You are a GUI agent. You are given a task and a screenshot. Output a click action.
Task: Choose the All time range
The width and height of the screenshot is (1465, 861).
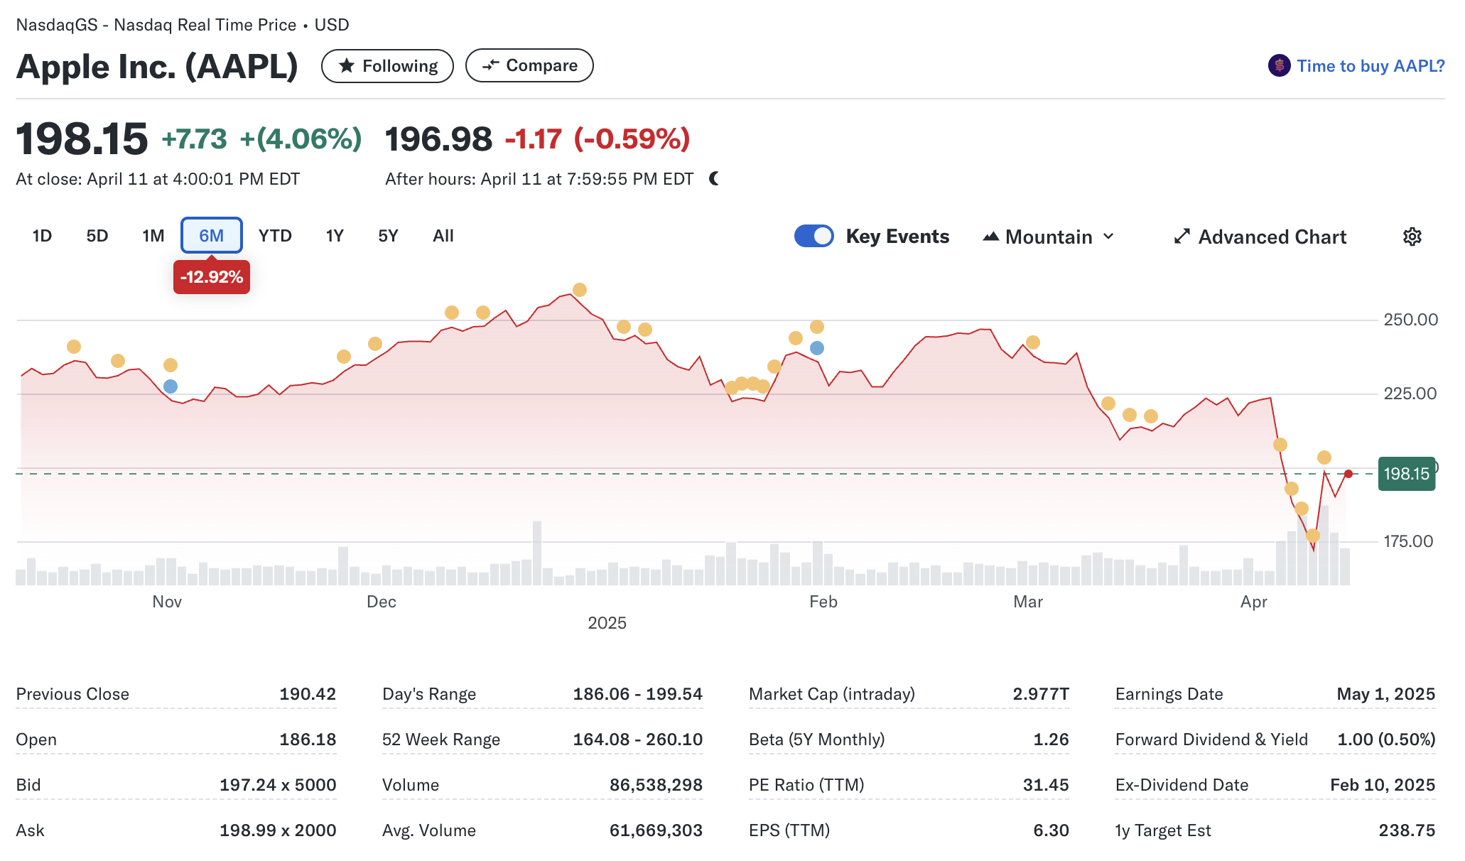coord(443,236)
